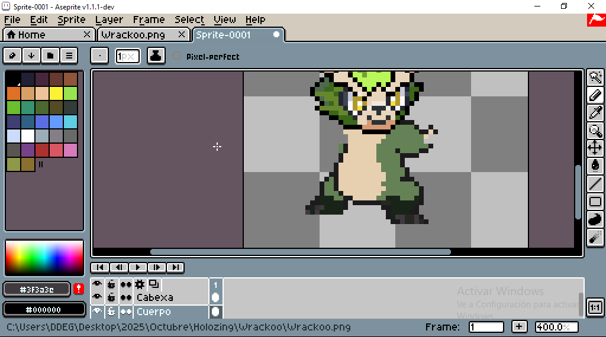Go to previous frame button
This screenshot has height=337, width=606.
click(118, 267)
